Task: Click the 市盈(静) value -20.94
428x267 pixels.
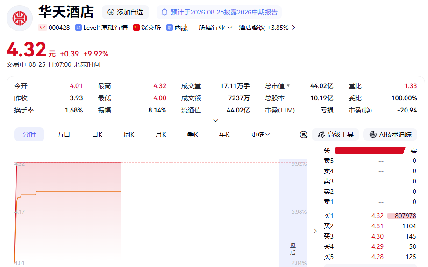Action: [407, 110]
